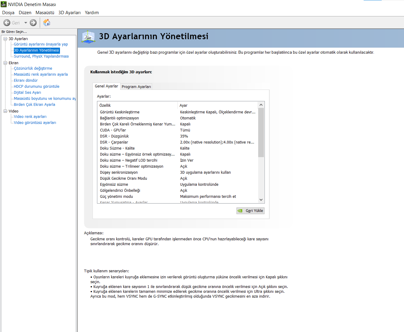
Task: Click Maksimum performansı tercih et value
Action: click(x=208, y=197)
